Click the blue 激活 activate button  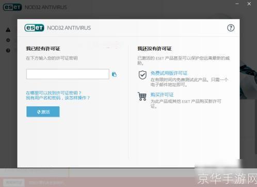point(43,112)
